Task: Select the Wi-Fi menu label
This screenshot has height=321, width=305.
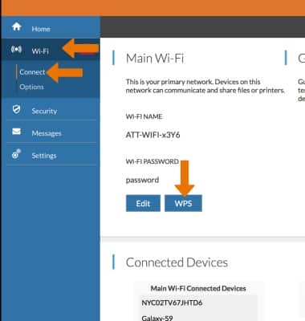Action: 40,51
